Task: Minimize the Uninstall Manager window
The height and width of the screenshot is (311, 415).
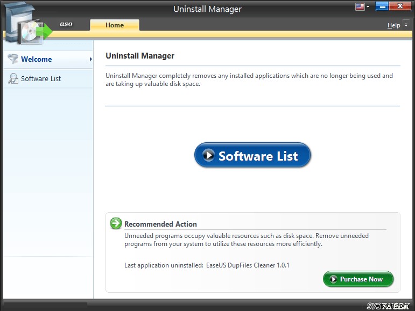Action: pos(382,6)
